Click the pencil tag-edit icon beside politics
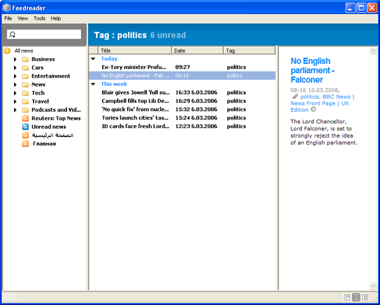The width and height of the screenshot is (380, 305). (x=294, y=97)
